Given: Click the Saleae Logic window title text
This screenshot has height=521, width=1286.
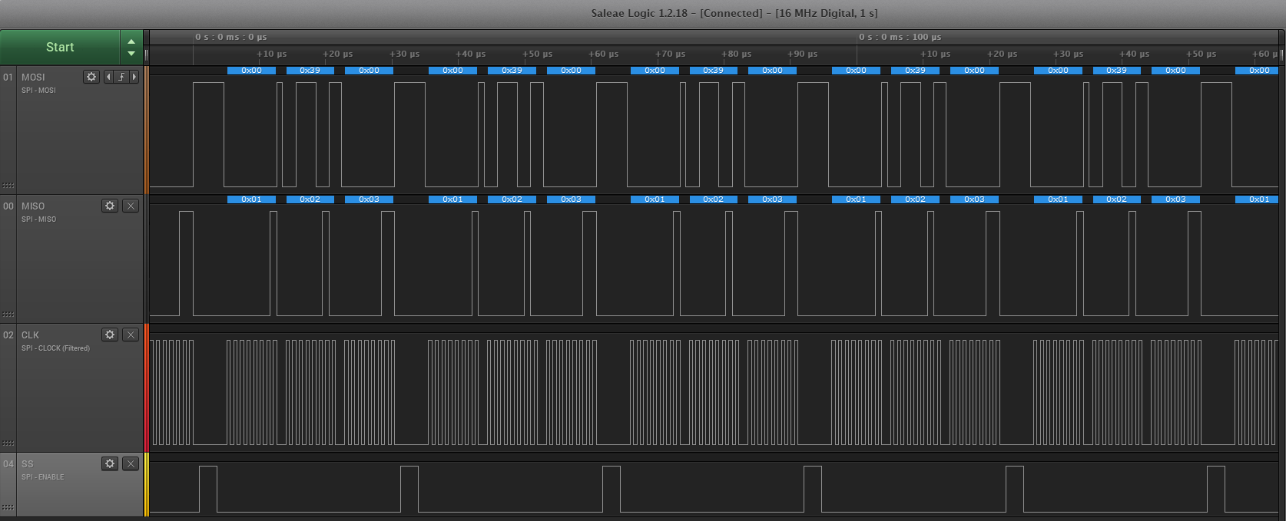Looking at the screenshot, I should click(x=734, y=13).
